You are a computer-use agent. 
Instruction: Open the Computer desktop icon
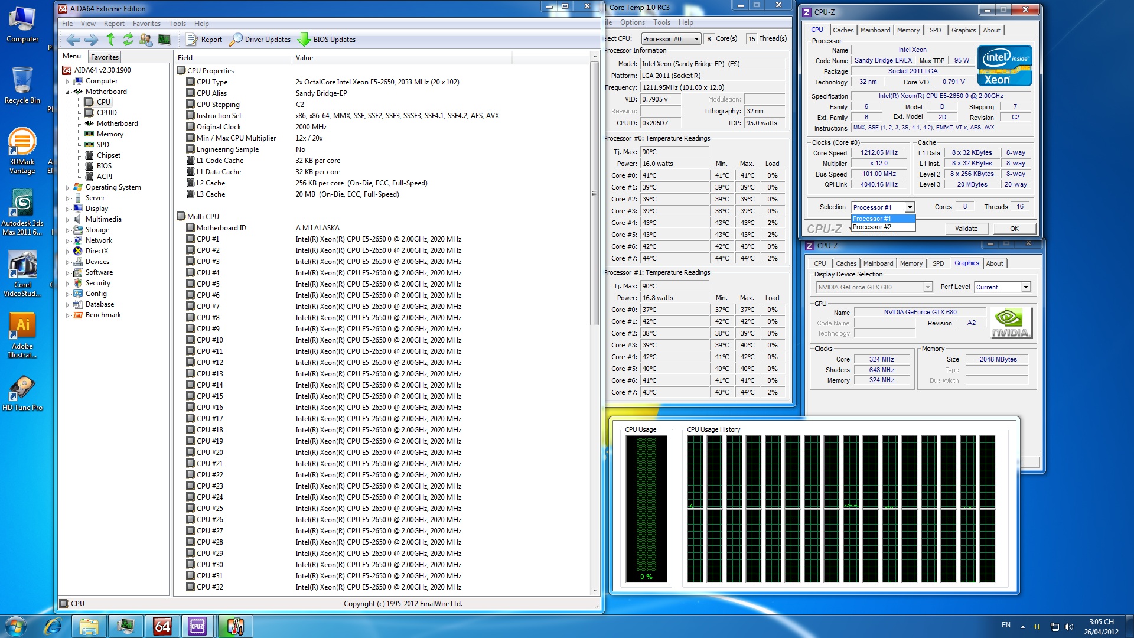pyautogui.click(x=22, y=25)
